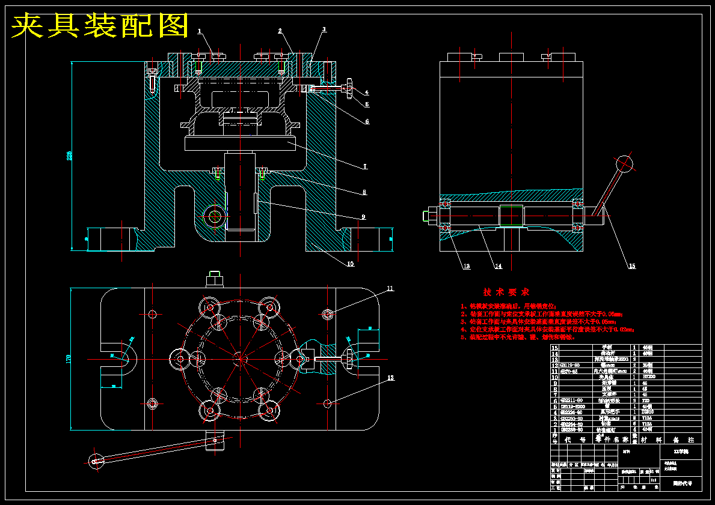Select technical requirement line 4 ending 0.02mm
The width and height of the screenshot is (715, 505).
(547, 329)
